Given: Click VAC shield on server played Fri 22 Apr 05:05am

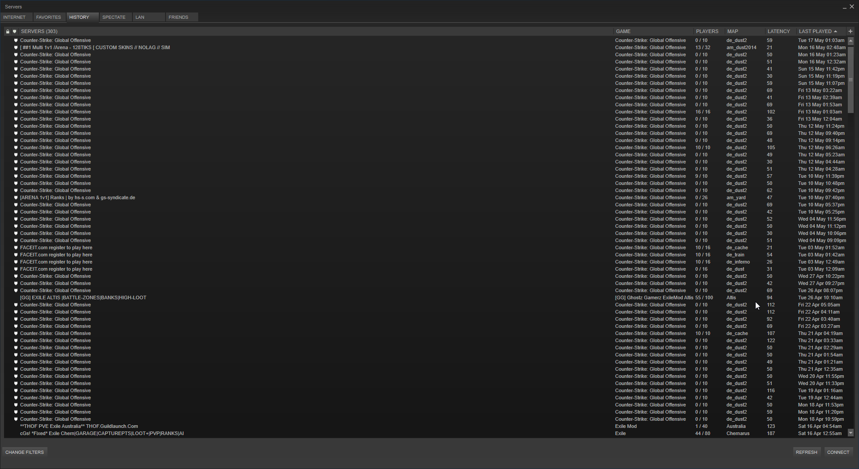Looking at the screenshot, I should tap(16, 305).
